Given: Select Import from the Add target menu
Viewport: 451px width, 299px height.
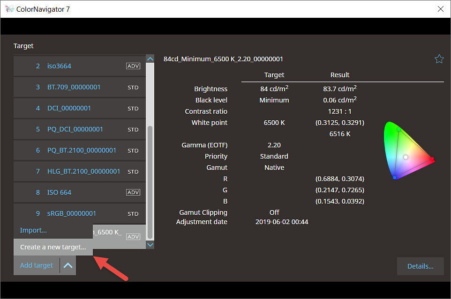Looking at the screenshot, I should (33, 230).
